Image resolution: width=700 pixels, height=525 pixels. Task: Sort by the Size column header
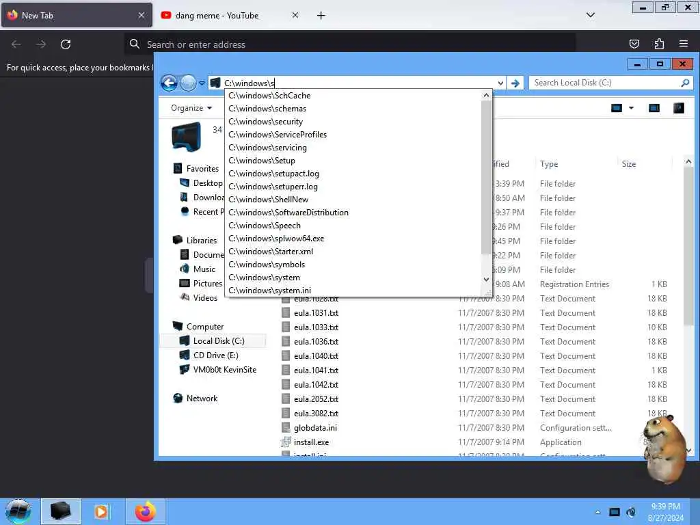629,164
